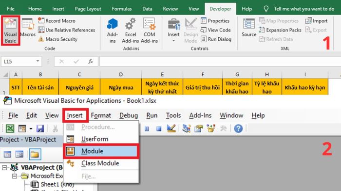Open the VBA Run menu
Image resolution: width=341 pixels, height=191 pixels.
[x=152, y=115]
